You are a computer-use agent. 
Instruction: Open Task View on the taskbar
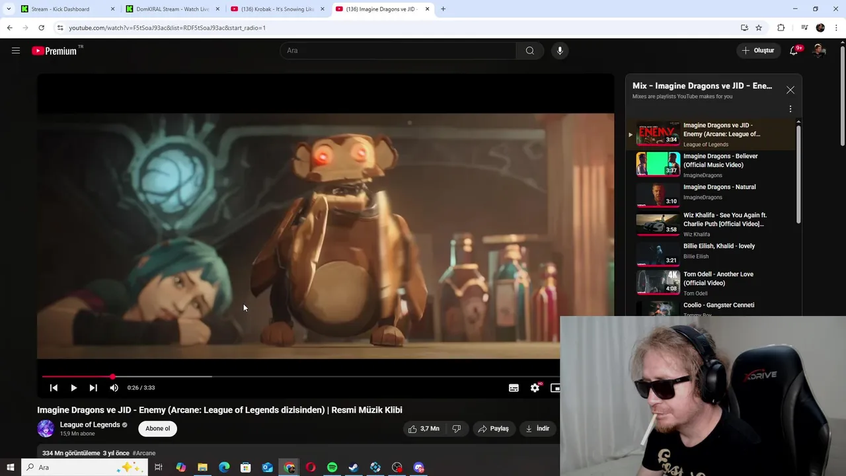pyautogui.click(x=159, y=467)
